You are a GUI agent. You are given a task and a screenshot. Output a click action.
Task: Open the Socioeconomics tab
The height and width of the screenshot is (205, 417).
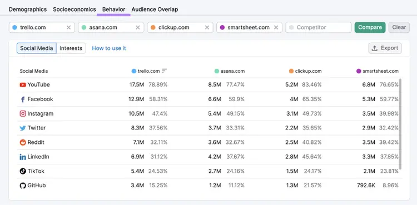(75, 9)
